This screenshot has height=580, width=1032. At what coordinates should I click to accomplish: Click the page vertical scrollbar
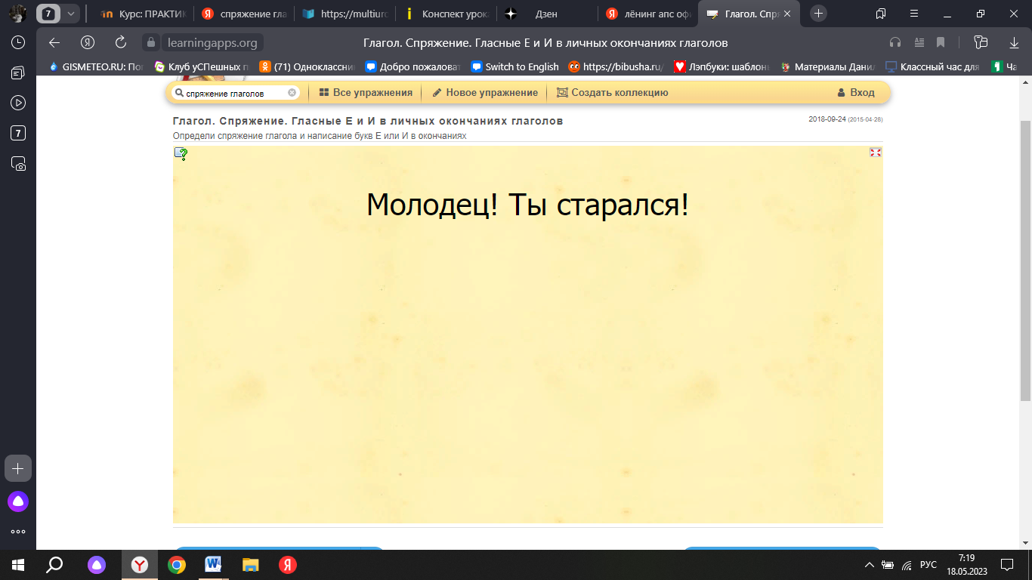coord(1025,261)
